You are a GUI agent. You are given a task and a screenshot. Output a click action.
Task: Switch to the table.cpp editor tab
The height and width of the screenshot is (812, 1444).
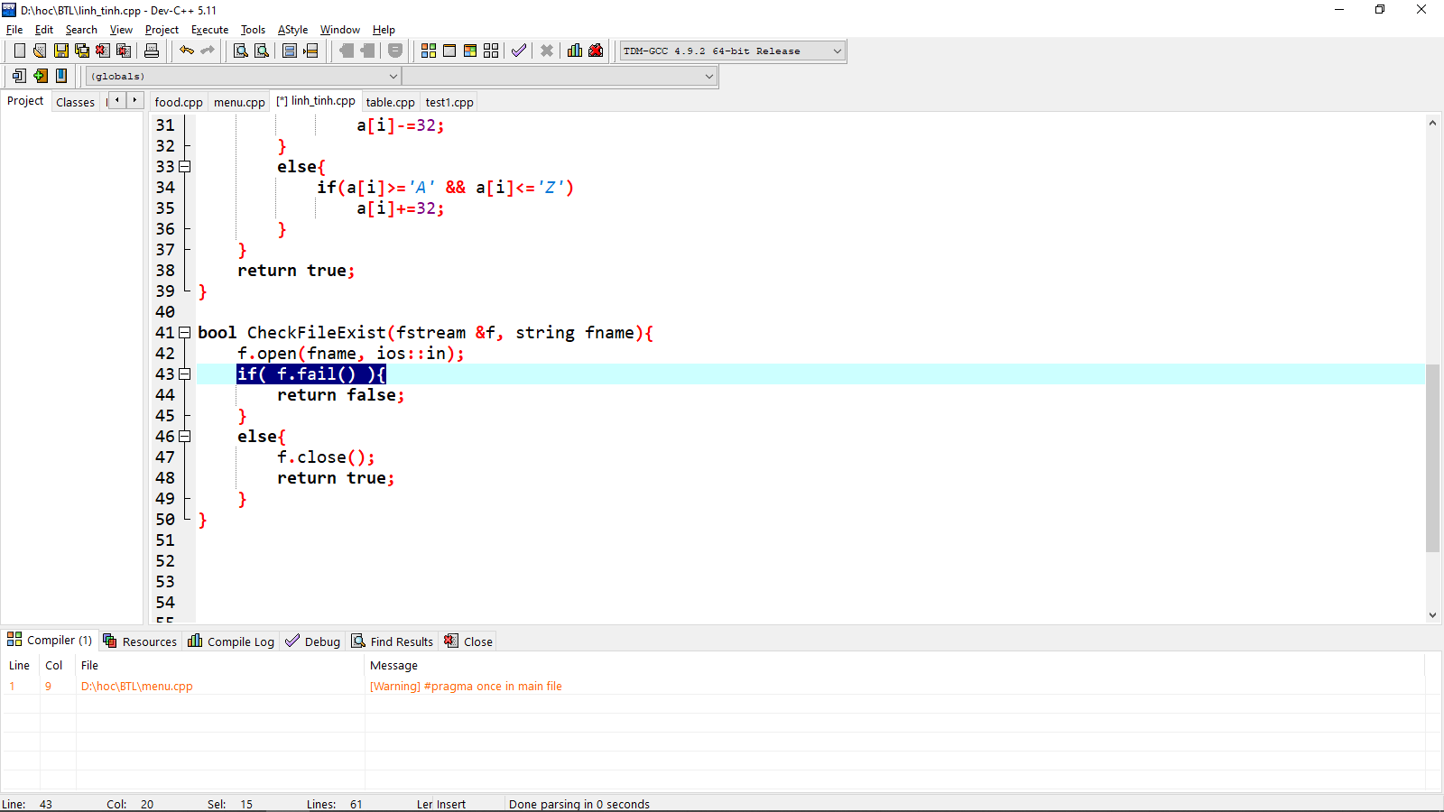point(390,102)
